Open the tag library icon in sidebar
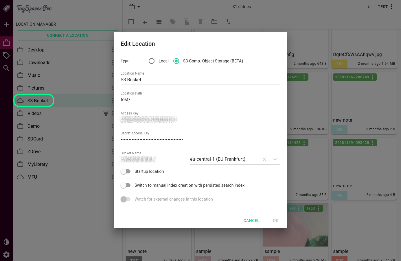The image size is (401, 261). [6, 55]
